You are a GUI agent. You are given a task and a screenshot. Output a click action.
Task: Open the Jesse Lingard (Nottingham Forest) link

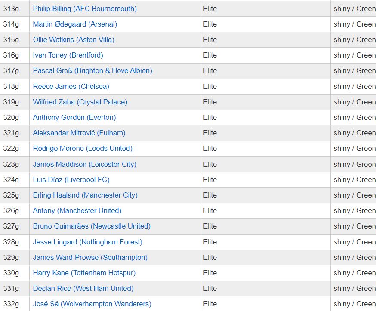pyautogui.click(x=87, y=242)
